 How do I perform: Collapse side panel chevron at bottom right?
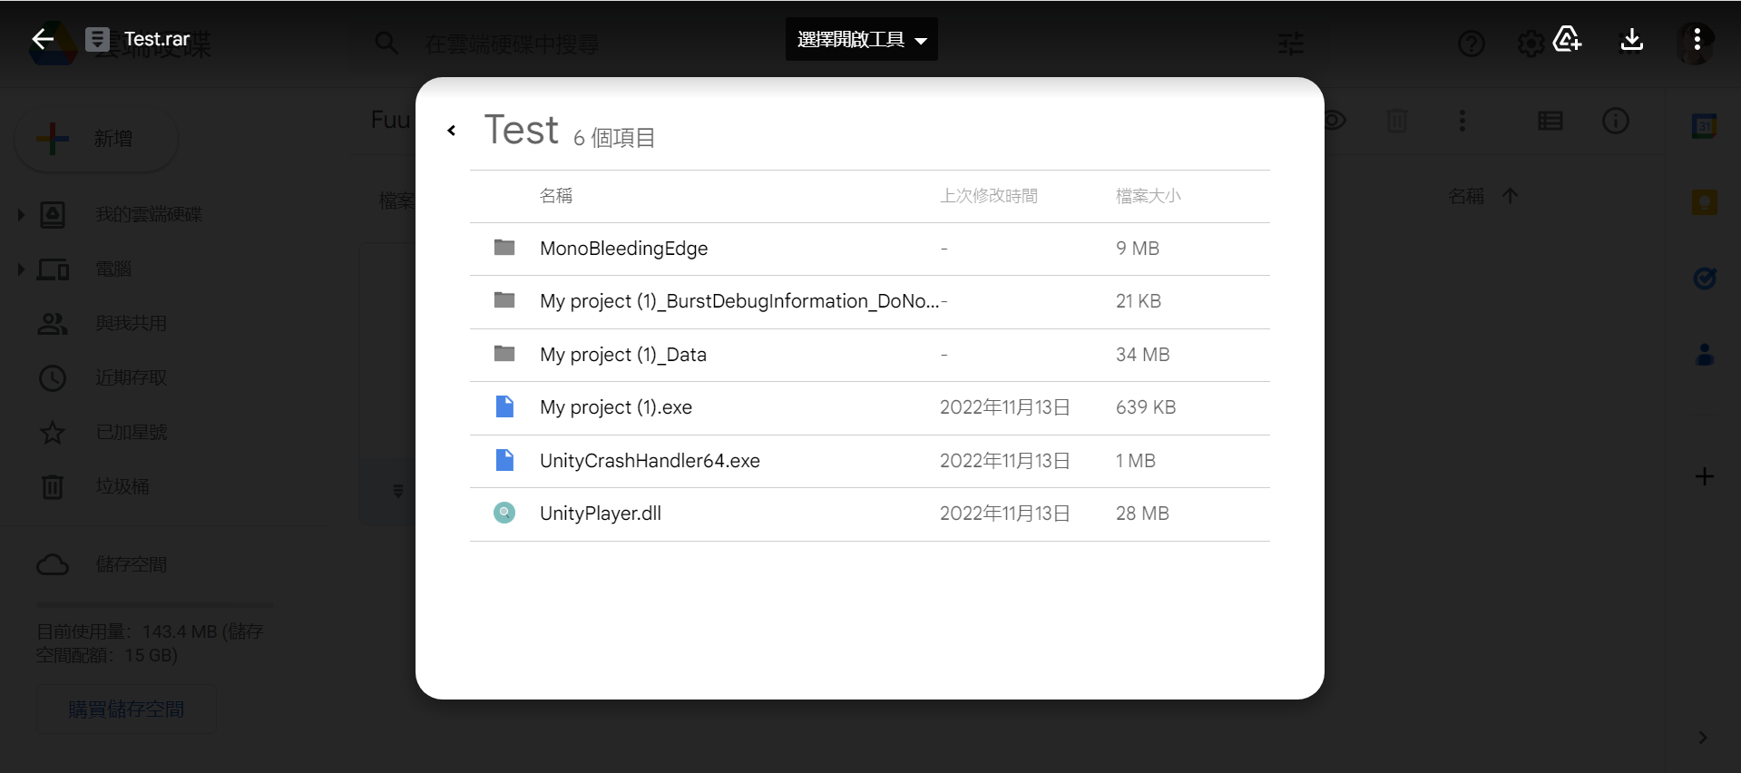click(x=1703, y=738)
